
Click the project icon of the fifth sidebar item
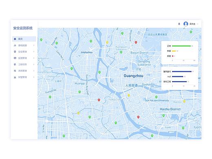pos(15,64)
